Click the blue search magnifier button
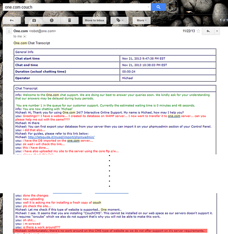Screen dimensions: 228x234 (x=158, y=7)
